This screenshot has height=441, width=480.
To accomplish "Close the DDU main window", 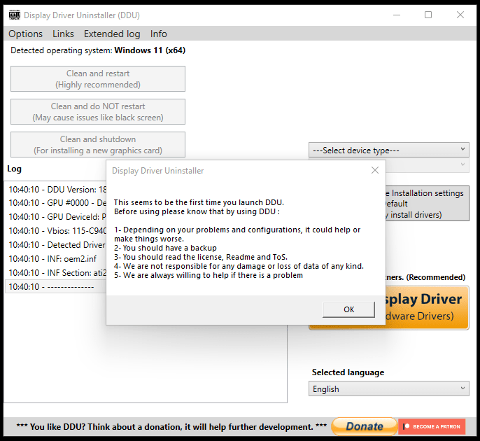I will (x=460, y=15).
